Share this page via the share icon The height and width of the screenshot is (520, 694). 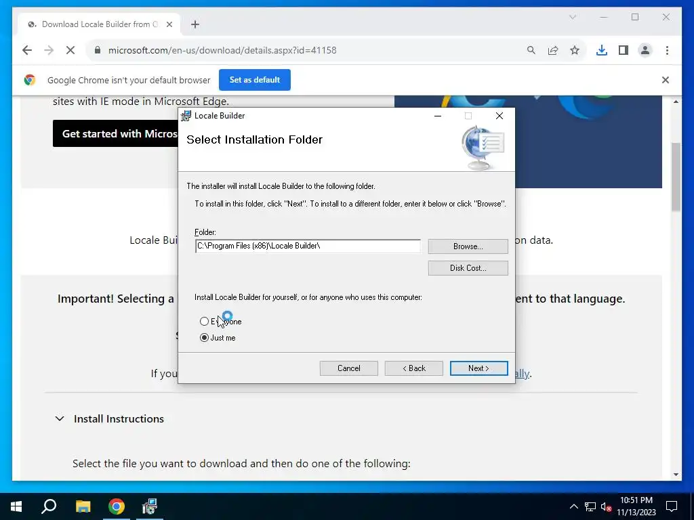pyautogui.click(x=553, y=50)
